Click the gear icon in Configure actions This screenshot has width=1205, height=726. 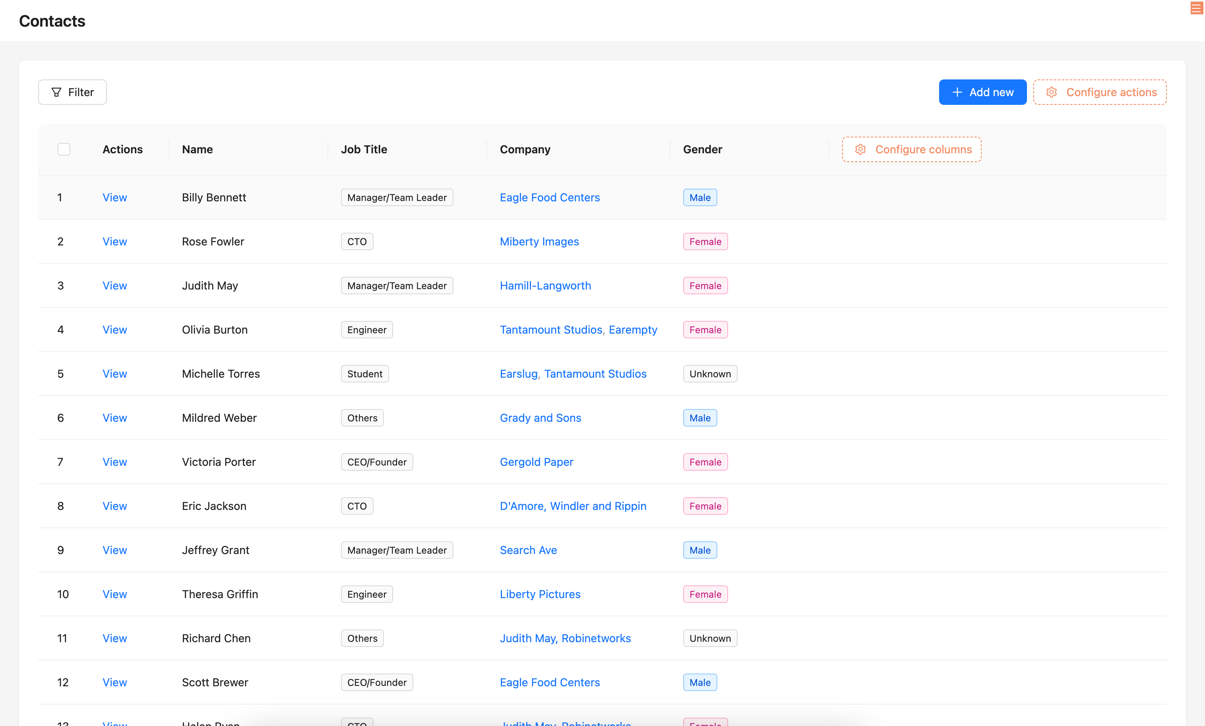click(x=1052, y=92)
